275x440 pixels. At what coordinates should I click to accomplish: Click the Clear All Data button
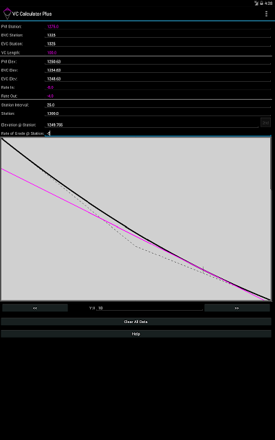(x=136, y=322)
